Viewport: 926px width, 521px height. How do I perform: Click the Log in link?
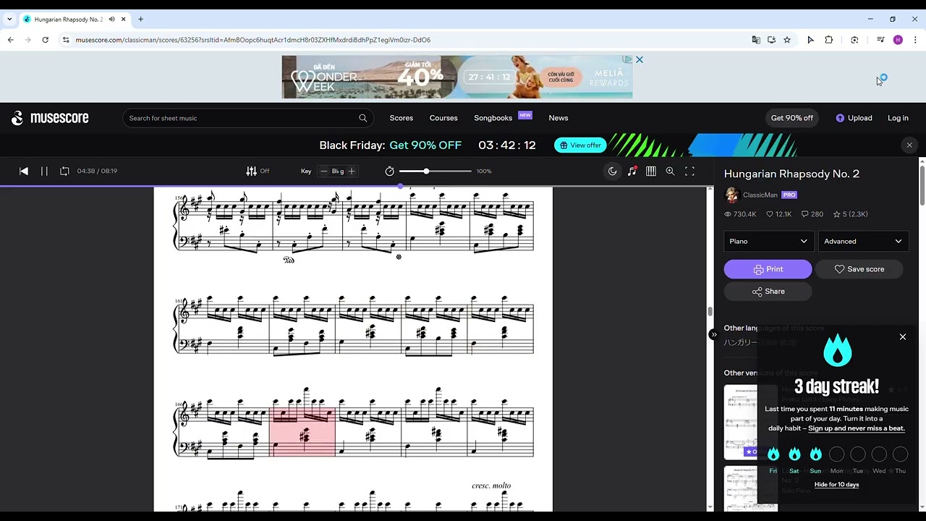[x=898, y=118]
